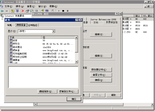The width and height of the screenshot is (155, 111).
Task: Click the 帮助 button in properties dialog
Action: pos(113,95)
